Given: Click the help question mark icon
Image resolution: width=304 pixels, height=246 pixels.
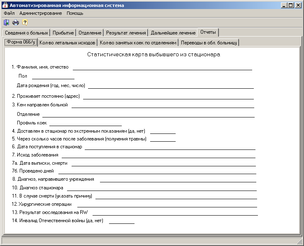Looking at the screenshot, I should 25,23.
